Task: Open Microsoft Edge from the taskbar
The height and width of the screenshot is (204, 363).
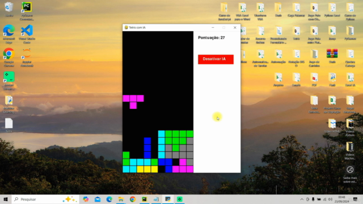Action: (109, 199)
